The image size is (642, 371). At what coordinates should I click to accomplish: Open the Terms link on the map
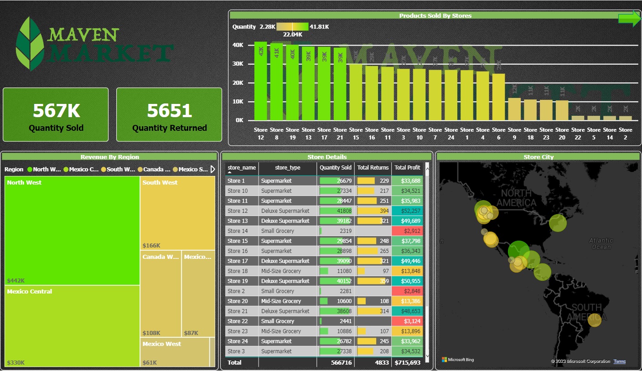click(620, 361)
